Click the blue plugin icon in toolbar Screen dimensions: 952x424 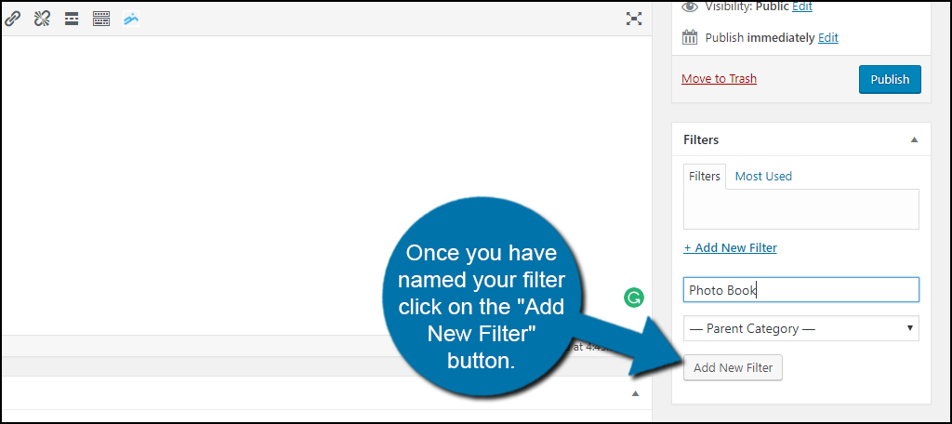131,19
